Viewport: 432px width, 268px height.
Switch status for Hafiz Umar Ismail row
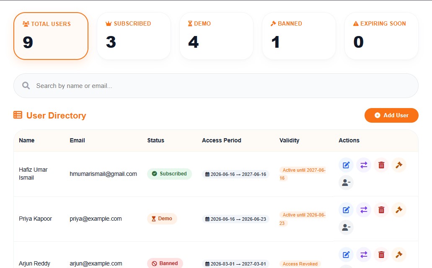[x=364, y=165]
